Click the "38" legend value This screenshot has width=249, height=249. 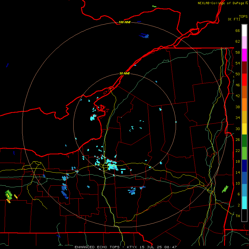coord(238,107)
